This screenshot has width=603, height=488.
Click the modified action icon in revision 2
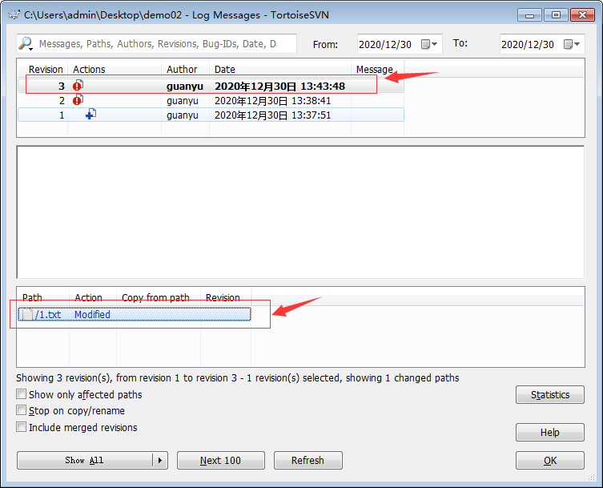pos(78,100)
